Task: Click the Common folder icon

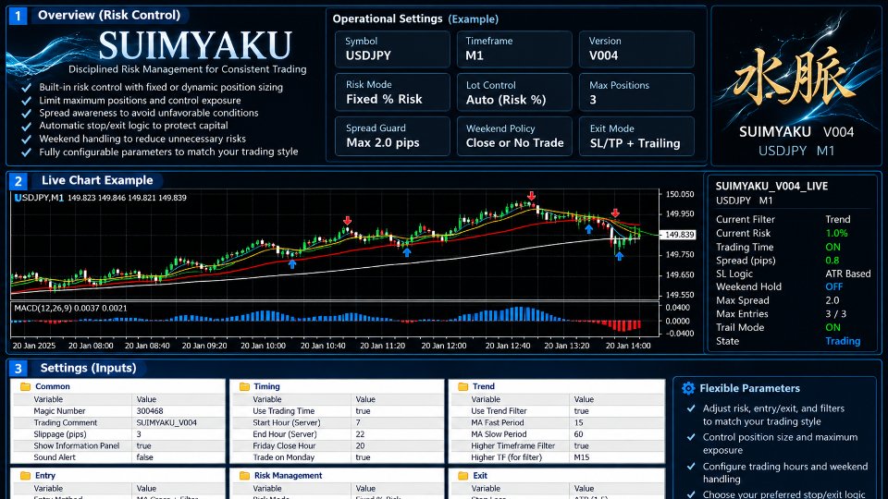Action: coord(25,386)
